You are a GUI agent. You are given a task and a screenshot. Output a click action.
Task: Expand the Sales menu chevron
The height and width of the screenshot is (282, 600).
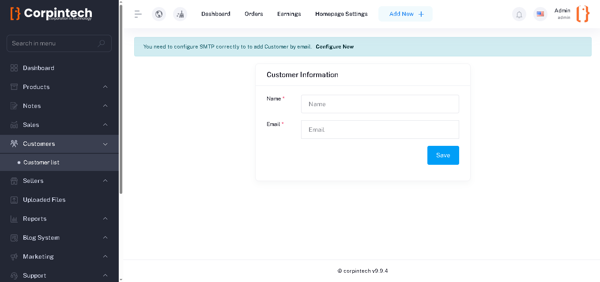(105, 125)
